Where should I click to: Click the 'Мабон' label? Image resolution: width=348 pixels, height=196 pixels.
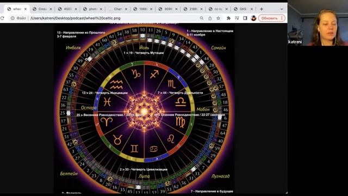203,109
